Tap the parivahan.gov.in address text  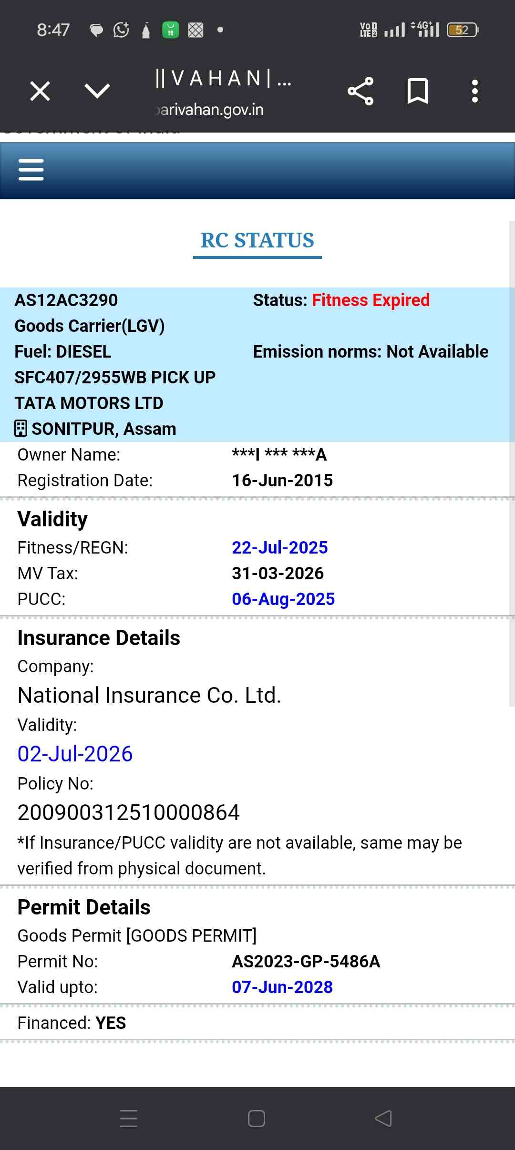click(x=210, y=110)
